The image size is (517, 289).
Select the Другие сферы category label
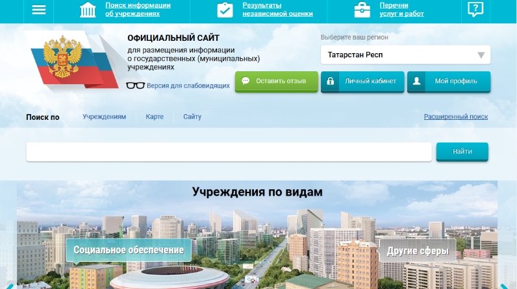point(418,251)
